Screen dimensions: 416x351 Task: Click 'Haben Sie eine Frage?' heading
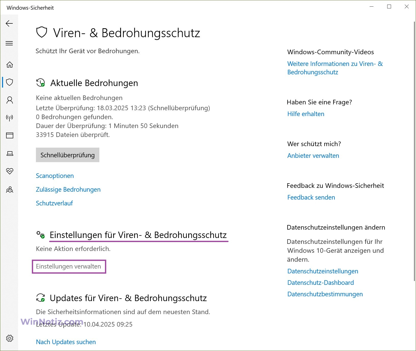[319, 102]
